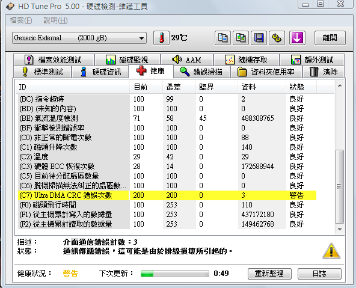This screenshot has height=288, width=356.
Task: Click the vertical scrollbar thumb
Action: pos(340,186)
